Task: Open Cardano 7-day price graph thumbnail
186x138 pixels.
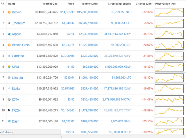Action: point(169,56)
